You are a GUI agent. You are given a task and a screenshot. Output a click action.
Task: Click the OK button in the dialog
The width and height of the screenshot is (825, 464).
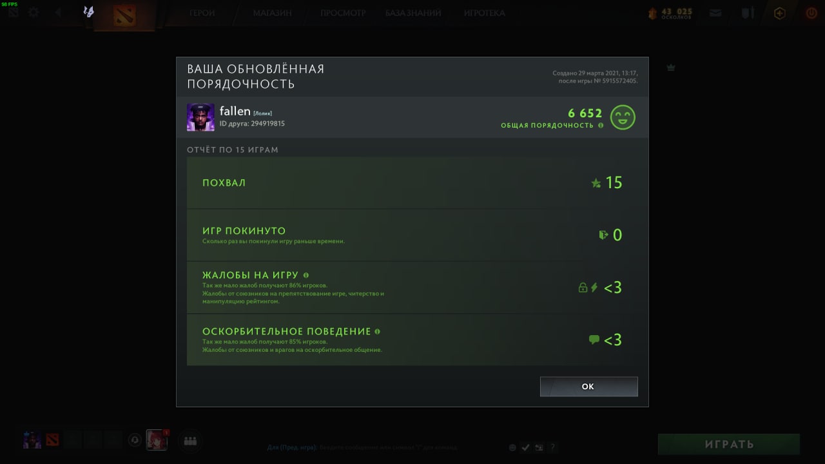[x=588, y=387]
